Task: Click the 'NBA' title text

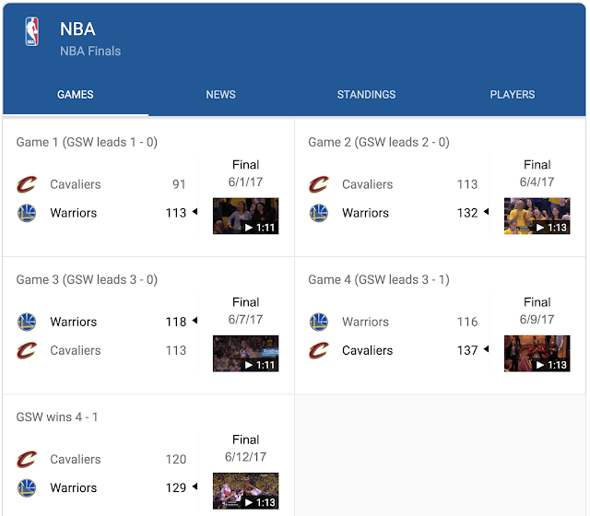Action: click(77, 29)
